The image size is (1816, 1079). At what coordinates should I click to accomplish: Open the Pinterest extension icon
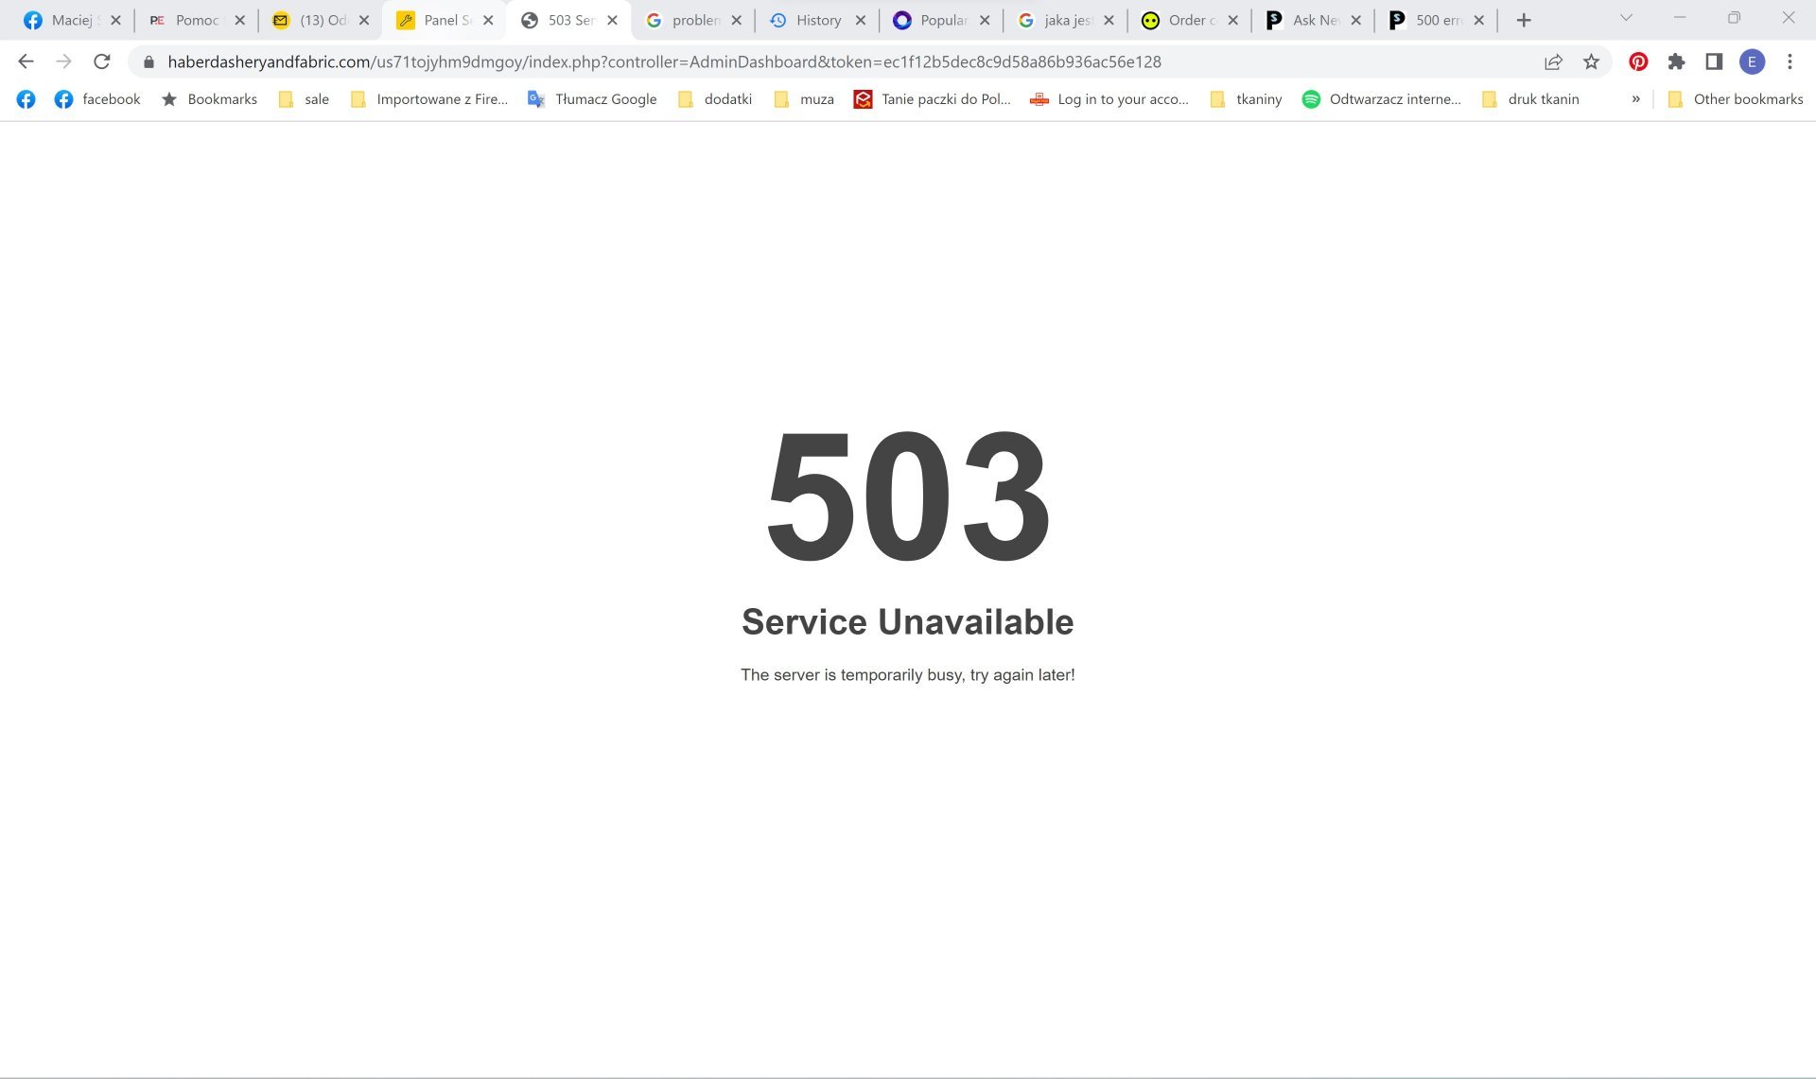tap(1638, 61)
